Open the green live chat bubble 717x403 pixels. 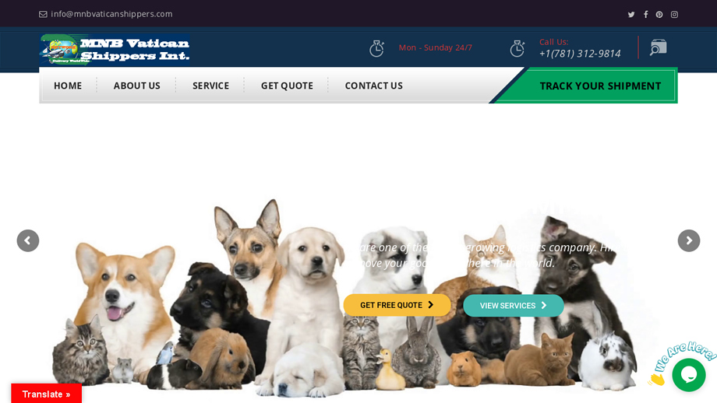coord(689,375)
